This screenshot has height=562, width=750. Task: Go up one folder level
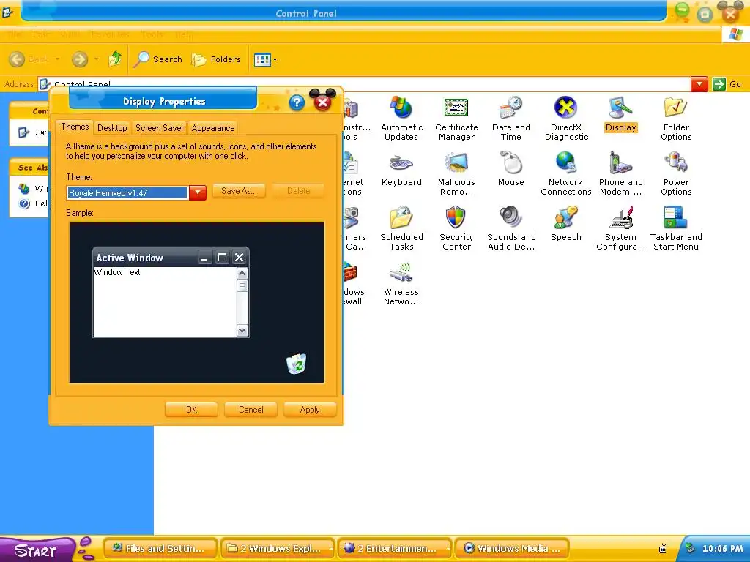coord(115,59)
